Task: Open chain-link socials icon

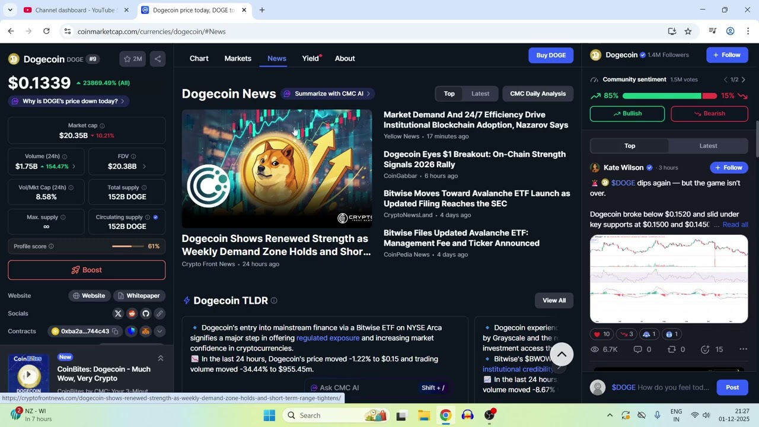Action: coord(160,313)
